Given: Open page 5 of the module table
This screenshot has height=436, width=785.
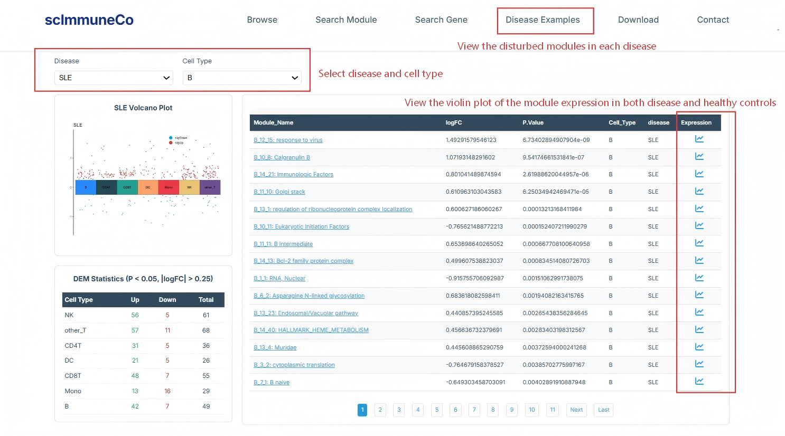Looking at the screenshot, I should [x=436, y=410].
